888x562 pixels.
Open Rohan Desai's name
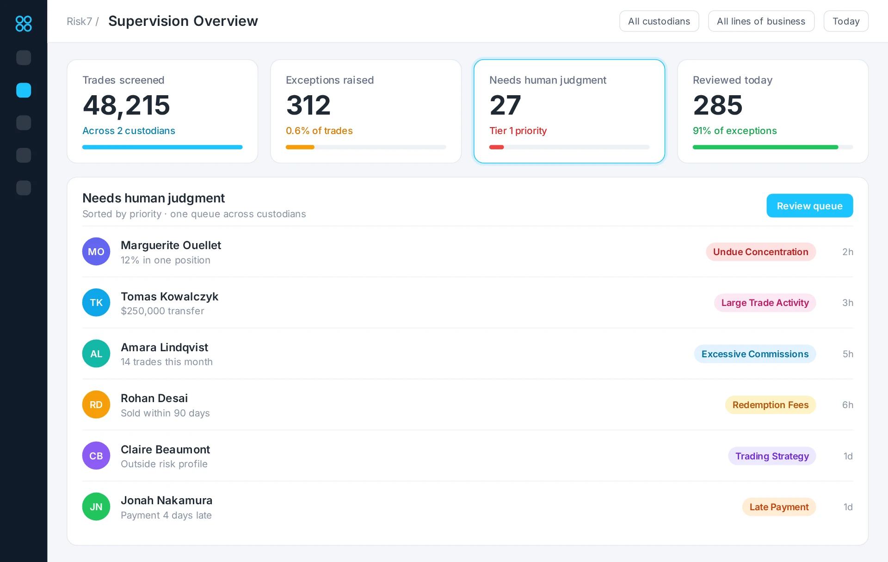154,398
